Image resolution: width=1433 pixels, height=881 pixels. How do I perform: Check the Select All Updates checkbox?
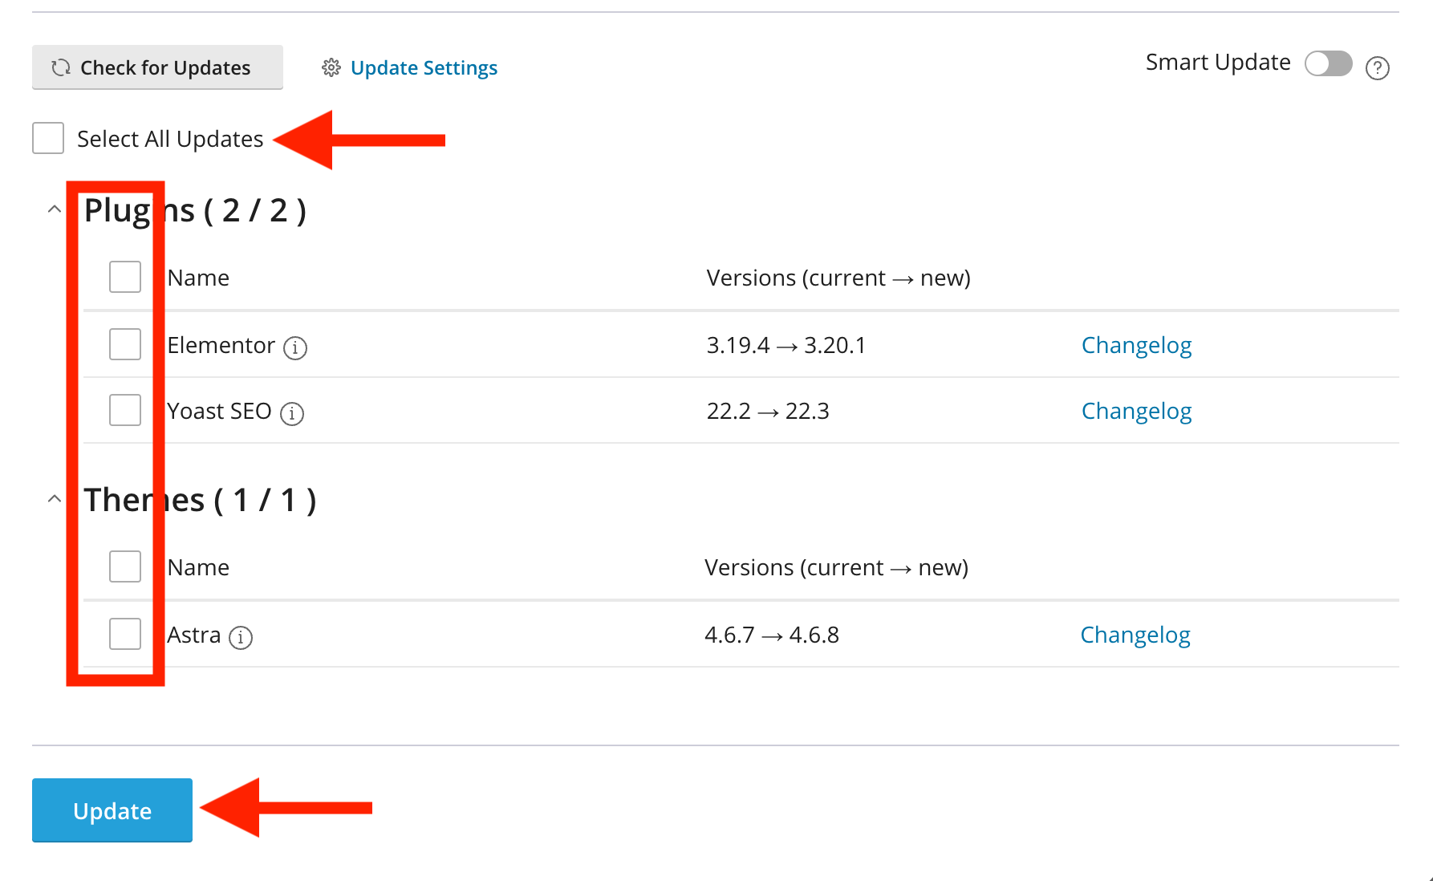[x=48, y=138]
